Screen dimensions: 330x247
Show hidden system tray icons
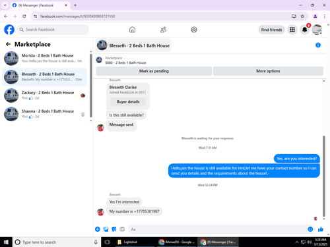[297, 242]
